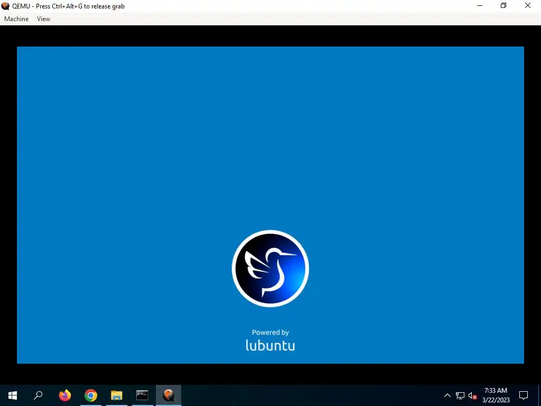Screen dimensions: 541x406
Task: Click the 'lubuntu' wordmark text
Action: (270, 345)
